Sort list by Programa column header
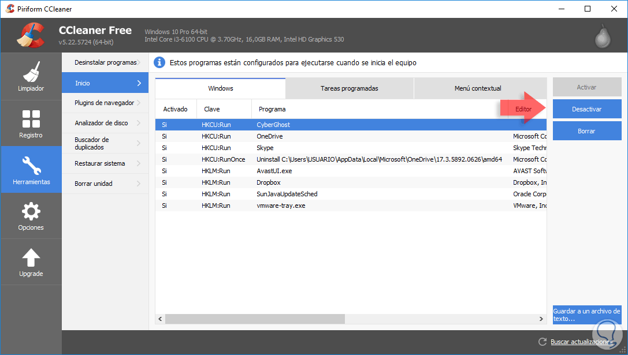This screenshot has height=355, width=628. click(x=376, y=109)
